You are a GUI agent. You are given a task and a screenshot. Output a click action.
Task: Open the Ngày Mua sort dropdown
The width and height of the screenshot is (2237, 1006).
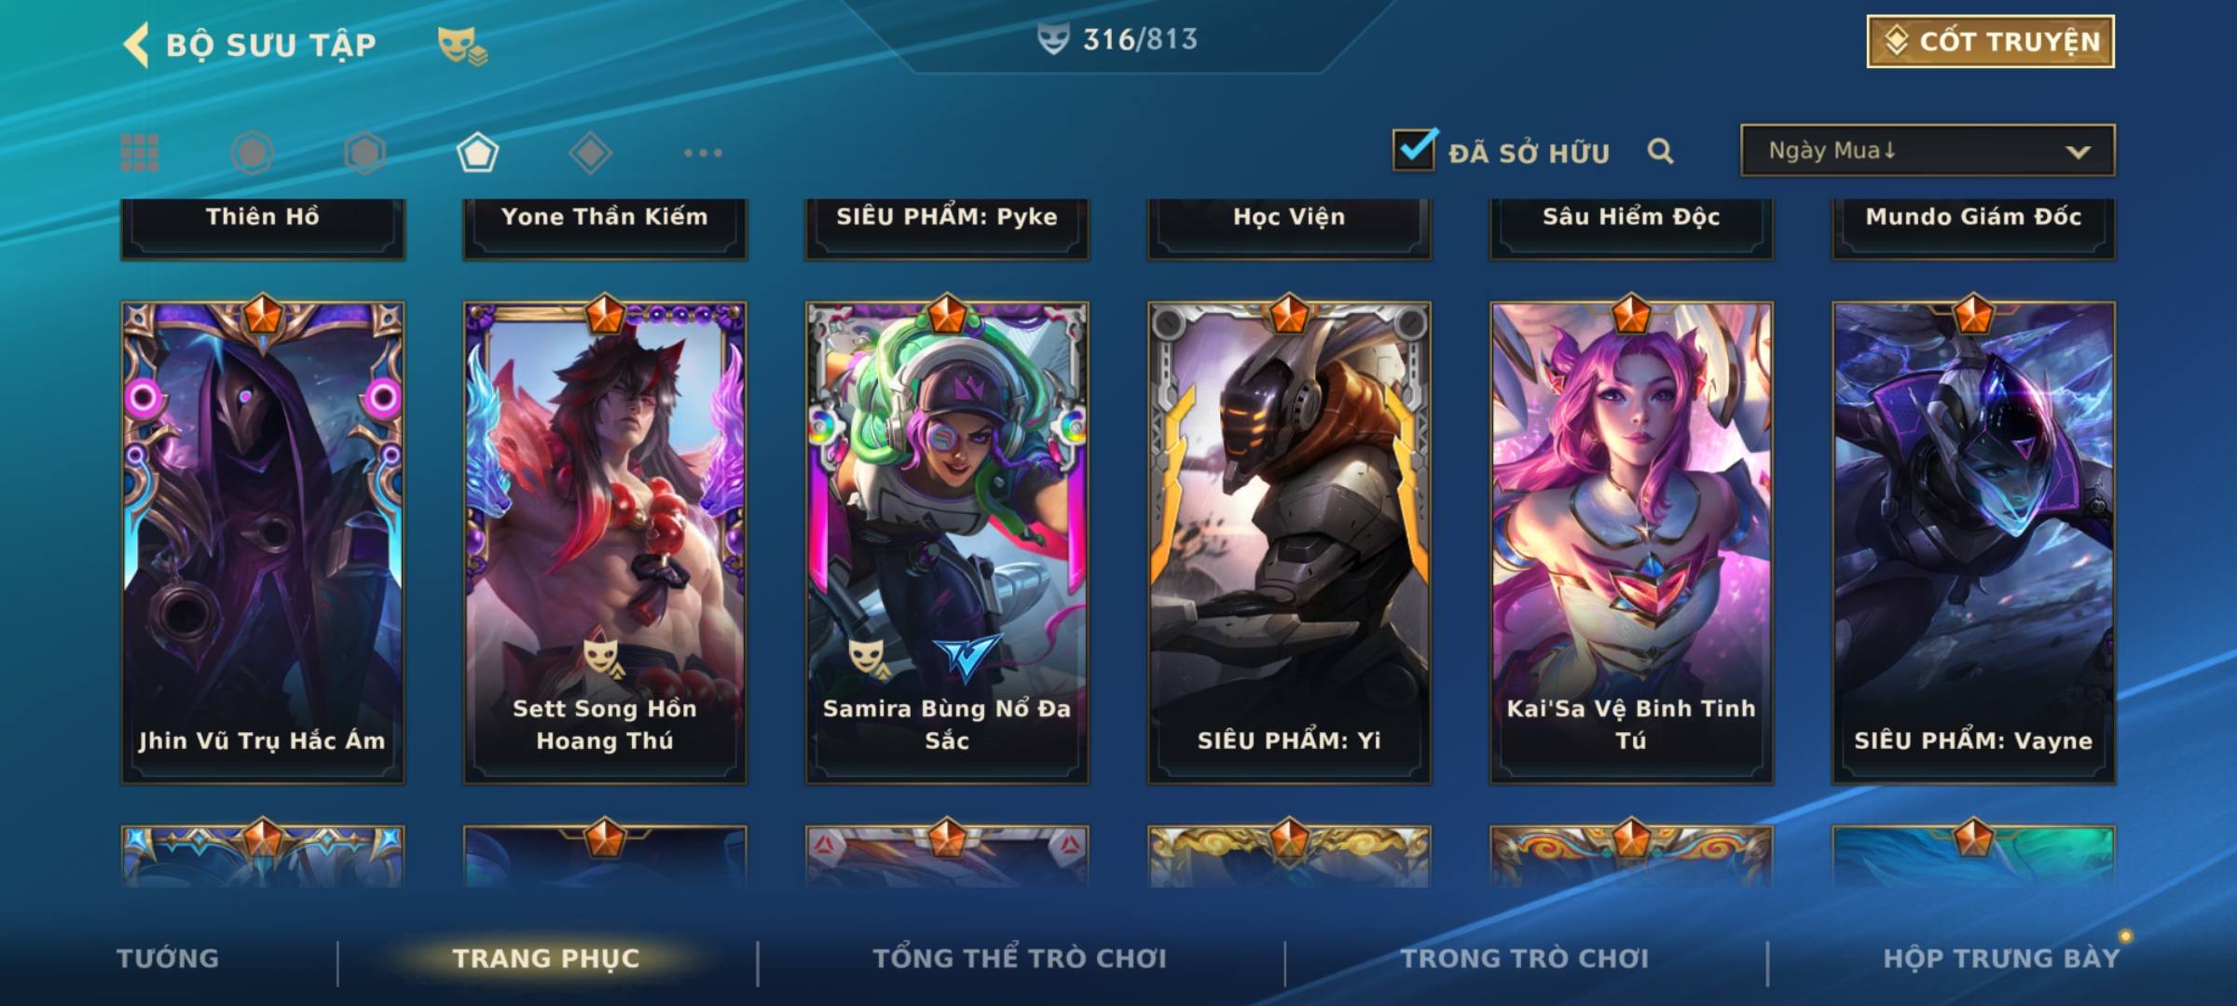(1928, 150)
